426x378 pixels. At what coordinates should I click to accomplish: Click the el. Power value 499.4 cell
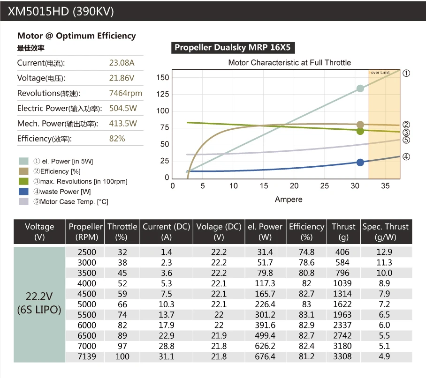click(265, 336)
